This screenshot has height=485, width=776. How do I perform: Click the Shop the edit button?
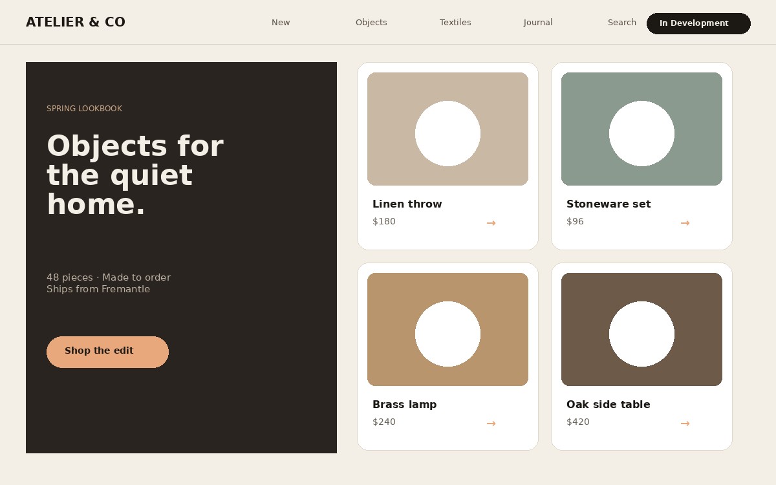[x=107, y=352]
